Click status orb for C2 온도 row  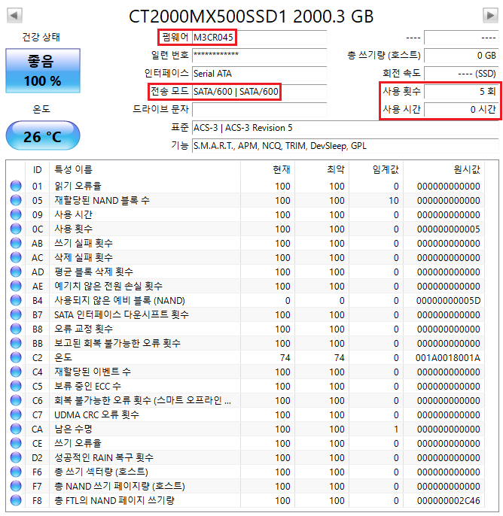pos(16,357)
